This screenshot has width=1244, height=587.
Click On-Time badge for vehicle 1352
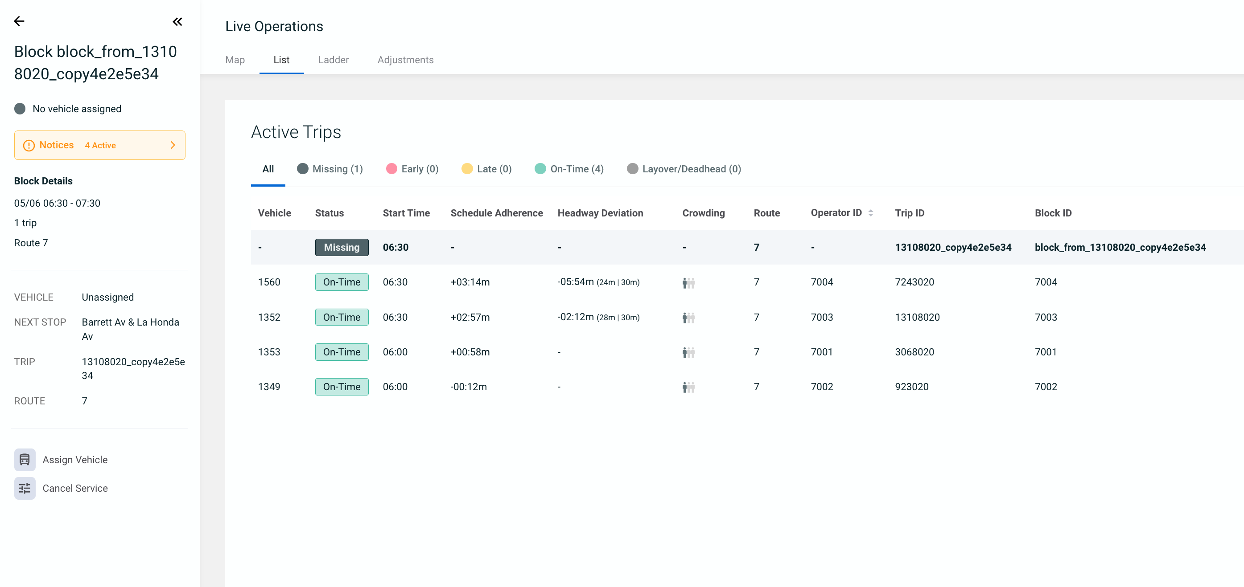[342, 318]
